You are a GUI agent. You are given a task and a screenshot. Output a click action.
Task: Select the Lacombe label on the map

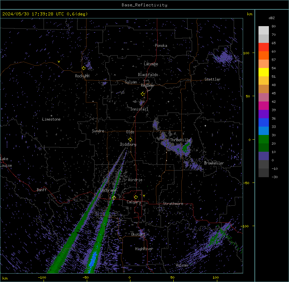click(151, 64)
